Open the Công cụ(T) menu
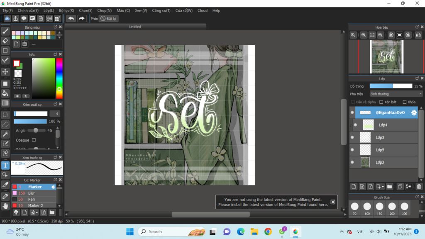This screenshot has height=239, width=425. click(x=161, y=10)
